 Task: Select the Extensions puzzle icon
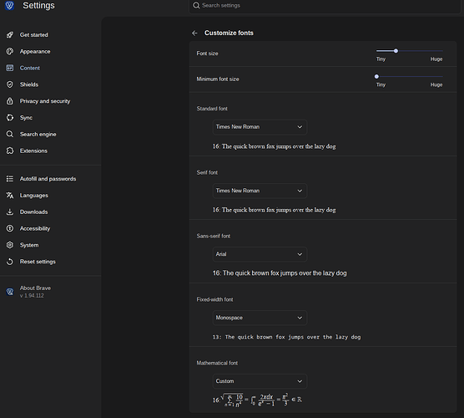click(10, 150)
